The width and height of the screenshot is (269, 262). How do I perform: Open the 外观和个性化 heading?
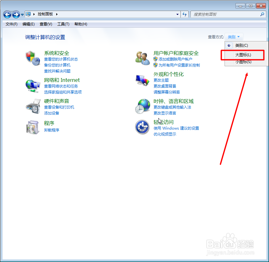tap(169, 74)
